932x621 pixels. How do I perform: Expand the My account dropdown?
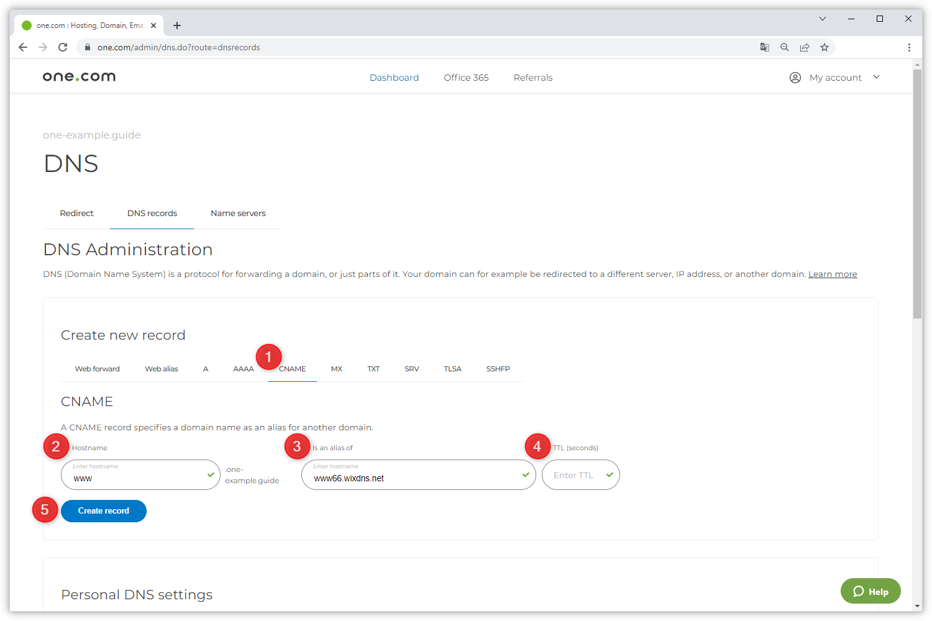[x=835, y=78]
